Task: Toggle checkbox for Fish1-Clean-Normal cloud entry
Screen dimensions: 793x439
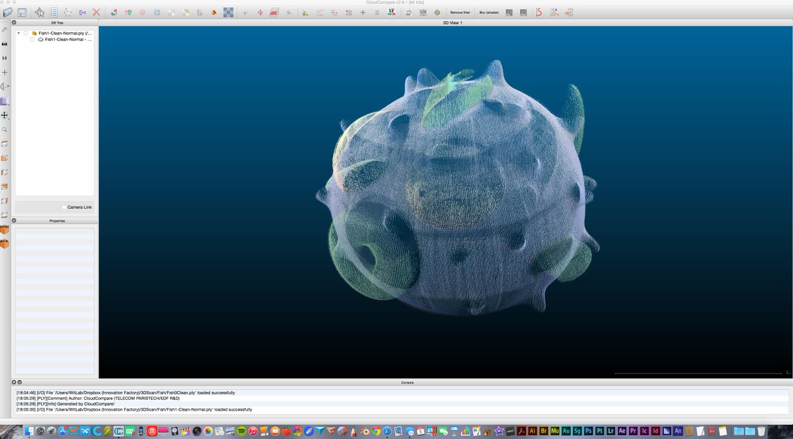Action: [x=32, y=39]
